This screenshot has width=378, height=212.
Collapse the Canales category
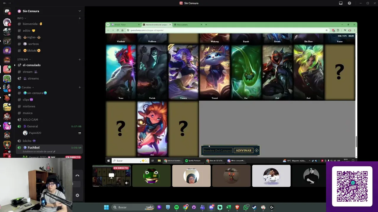(26, 87)
